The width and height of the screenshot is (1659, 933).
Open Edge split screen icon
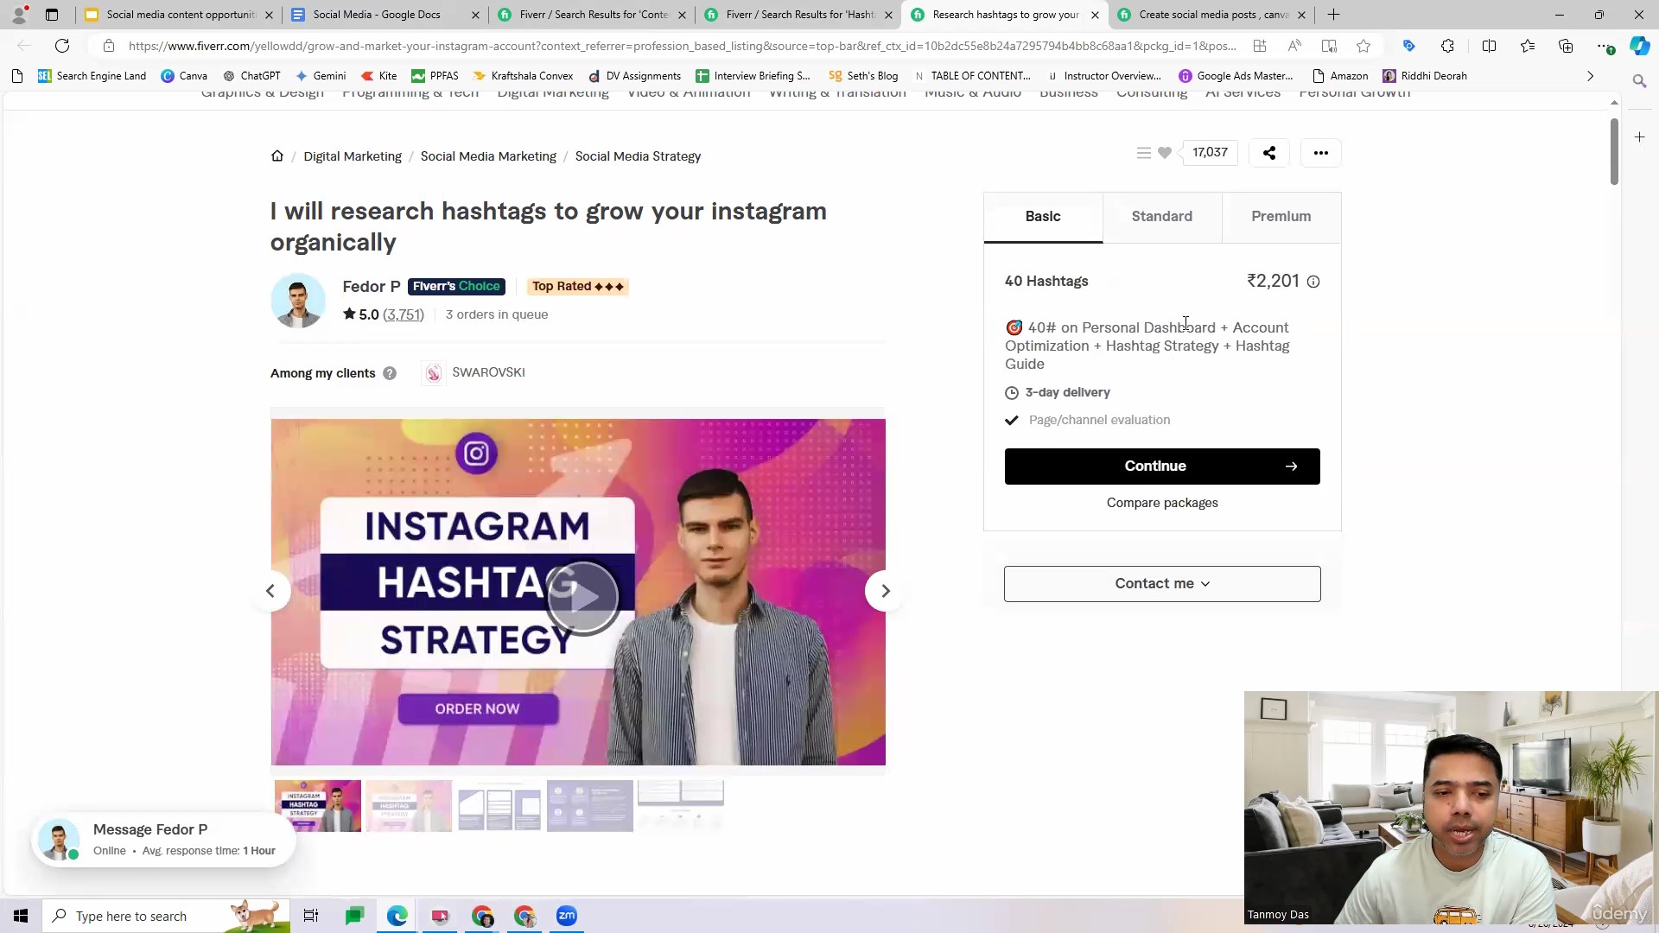1489,46
